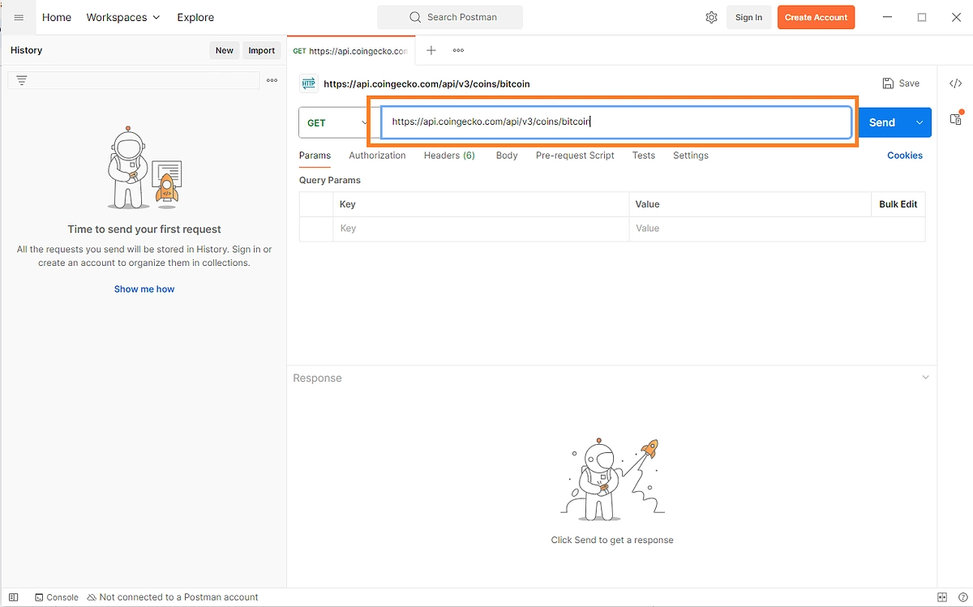Switch to the Params tab
Image resolution: width=973 pixels, height=607 pixels.
[x=315, y=156]
